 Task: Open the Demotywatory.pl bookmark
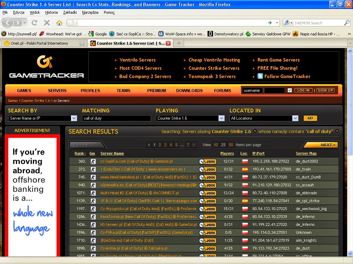coord(225,34)
